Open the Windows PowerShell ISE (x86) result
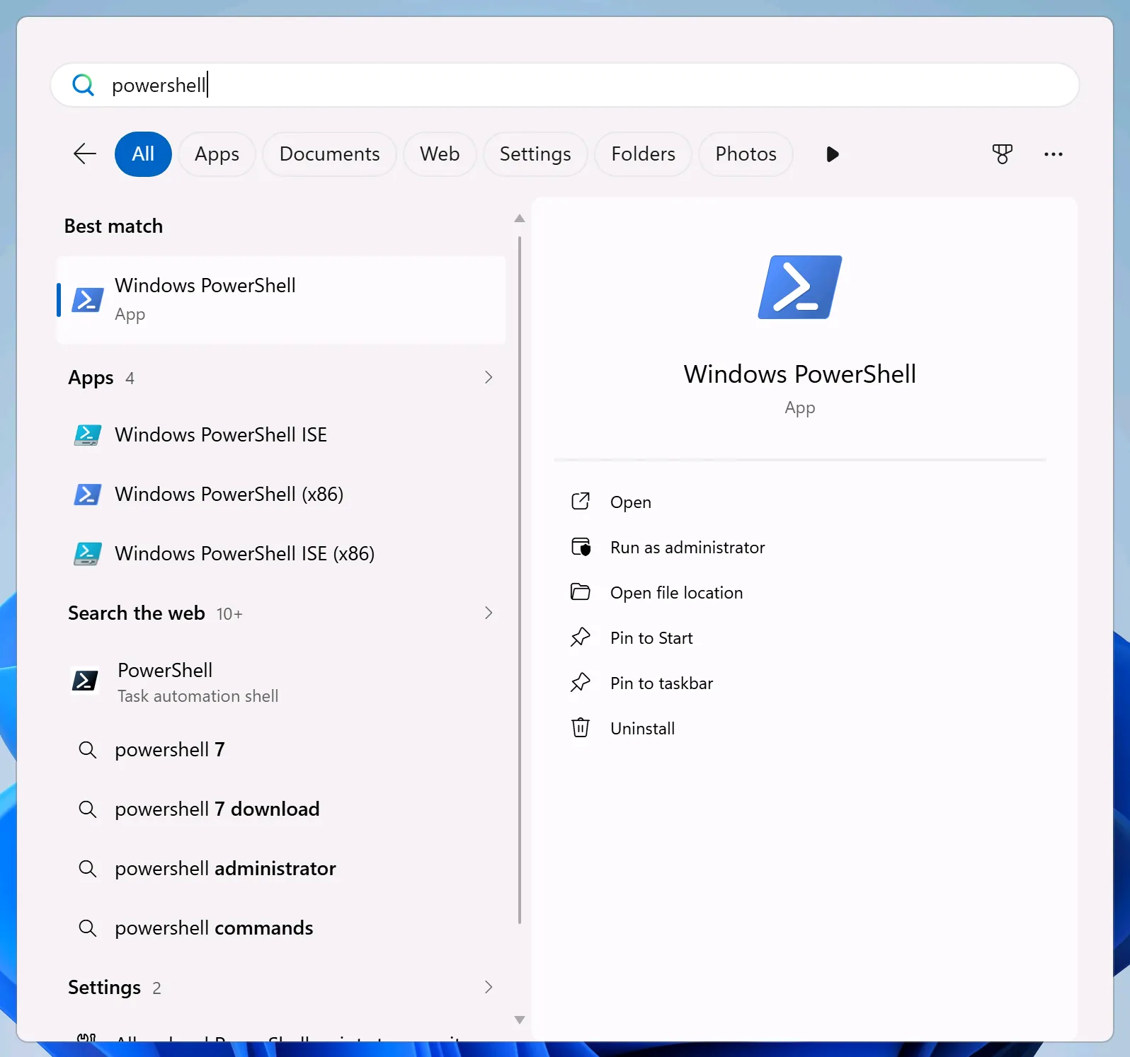Image resolution: width=1130 pixels, height=1057 pixels. point(281,553)
